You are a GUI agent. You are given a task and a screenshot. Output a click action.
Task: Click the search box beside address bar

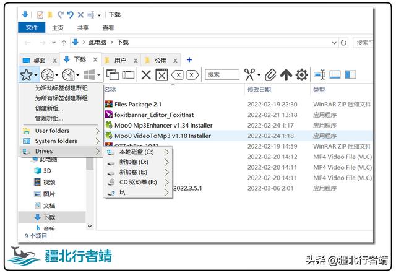(x=363, y=43)
